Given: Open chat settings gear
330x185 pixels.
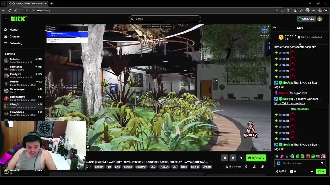Looking at the screenshot, I should click(x=312, y=171).
